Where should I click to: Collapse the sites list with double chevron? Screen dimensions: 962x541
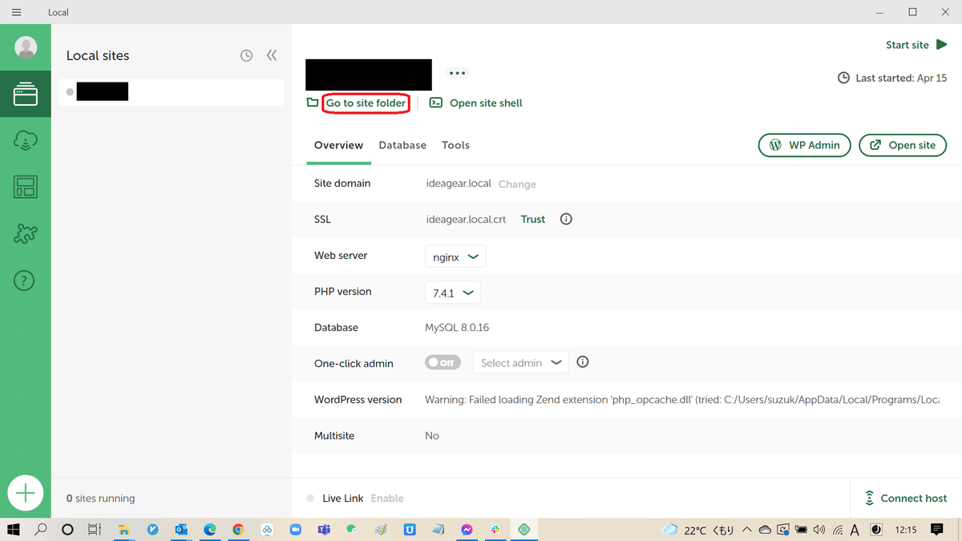tap(272, 55)
